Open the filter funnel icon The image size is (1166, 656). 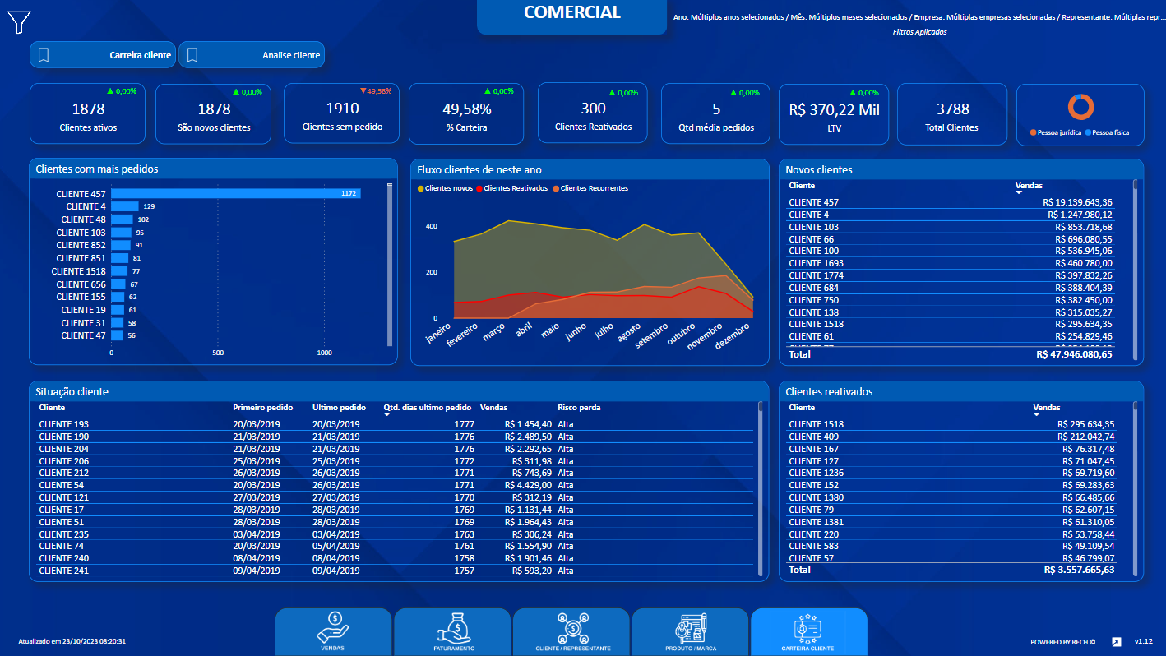(20, 22)
